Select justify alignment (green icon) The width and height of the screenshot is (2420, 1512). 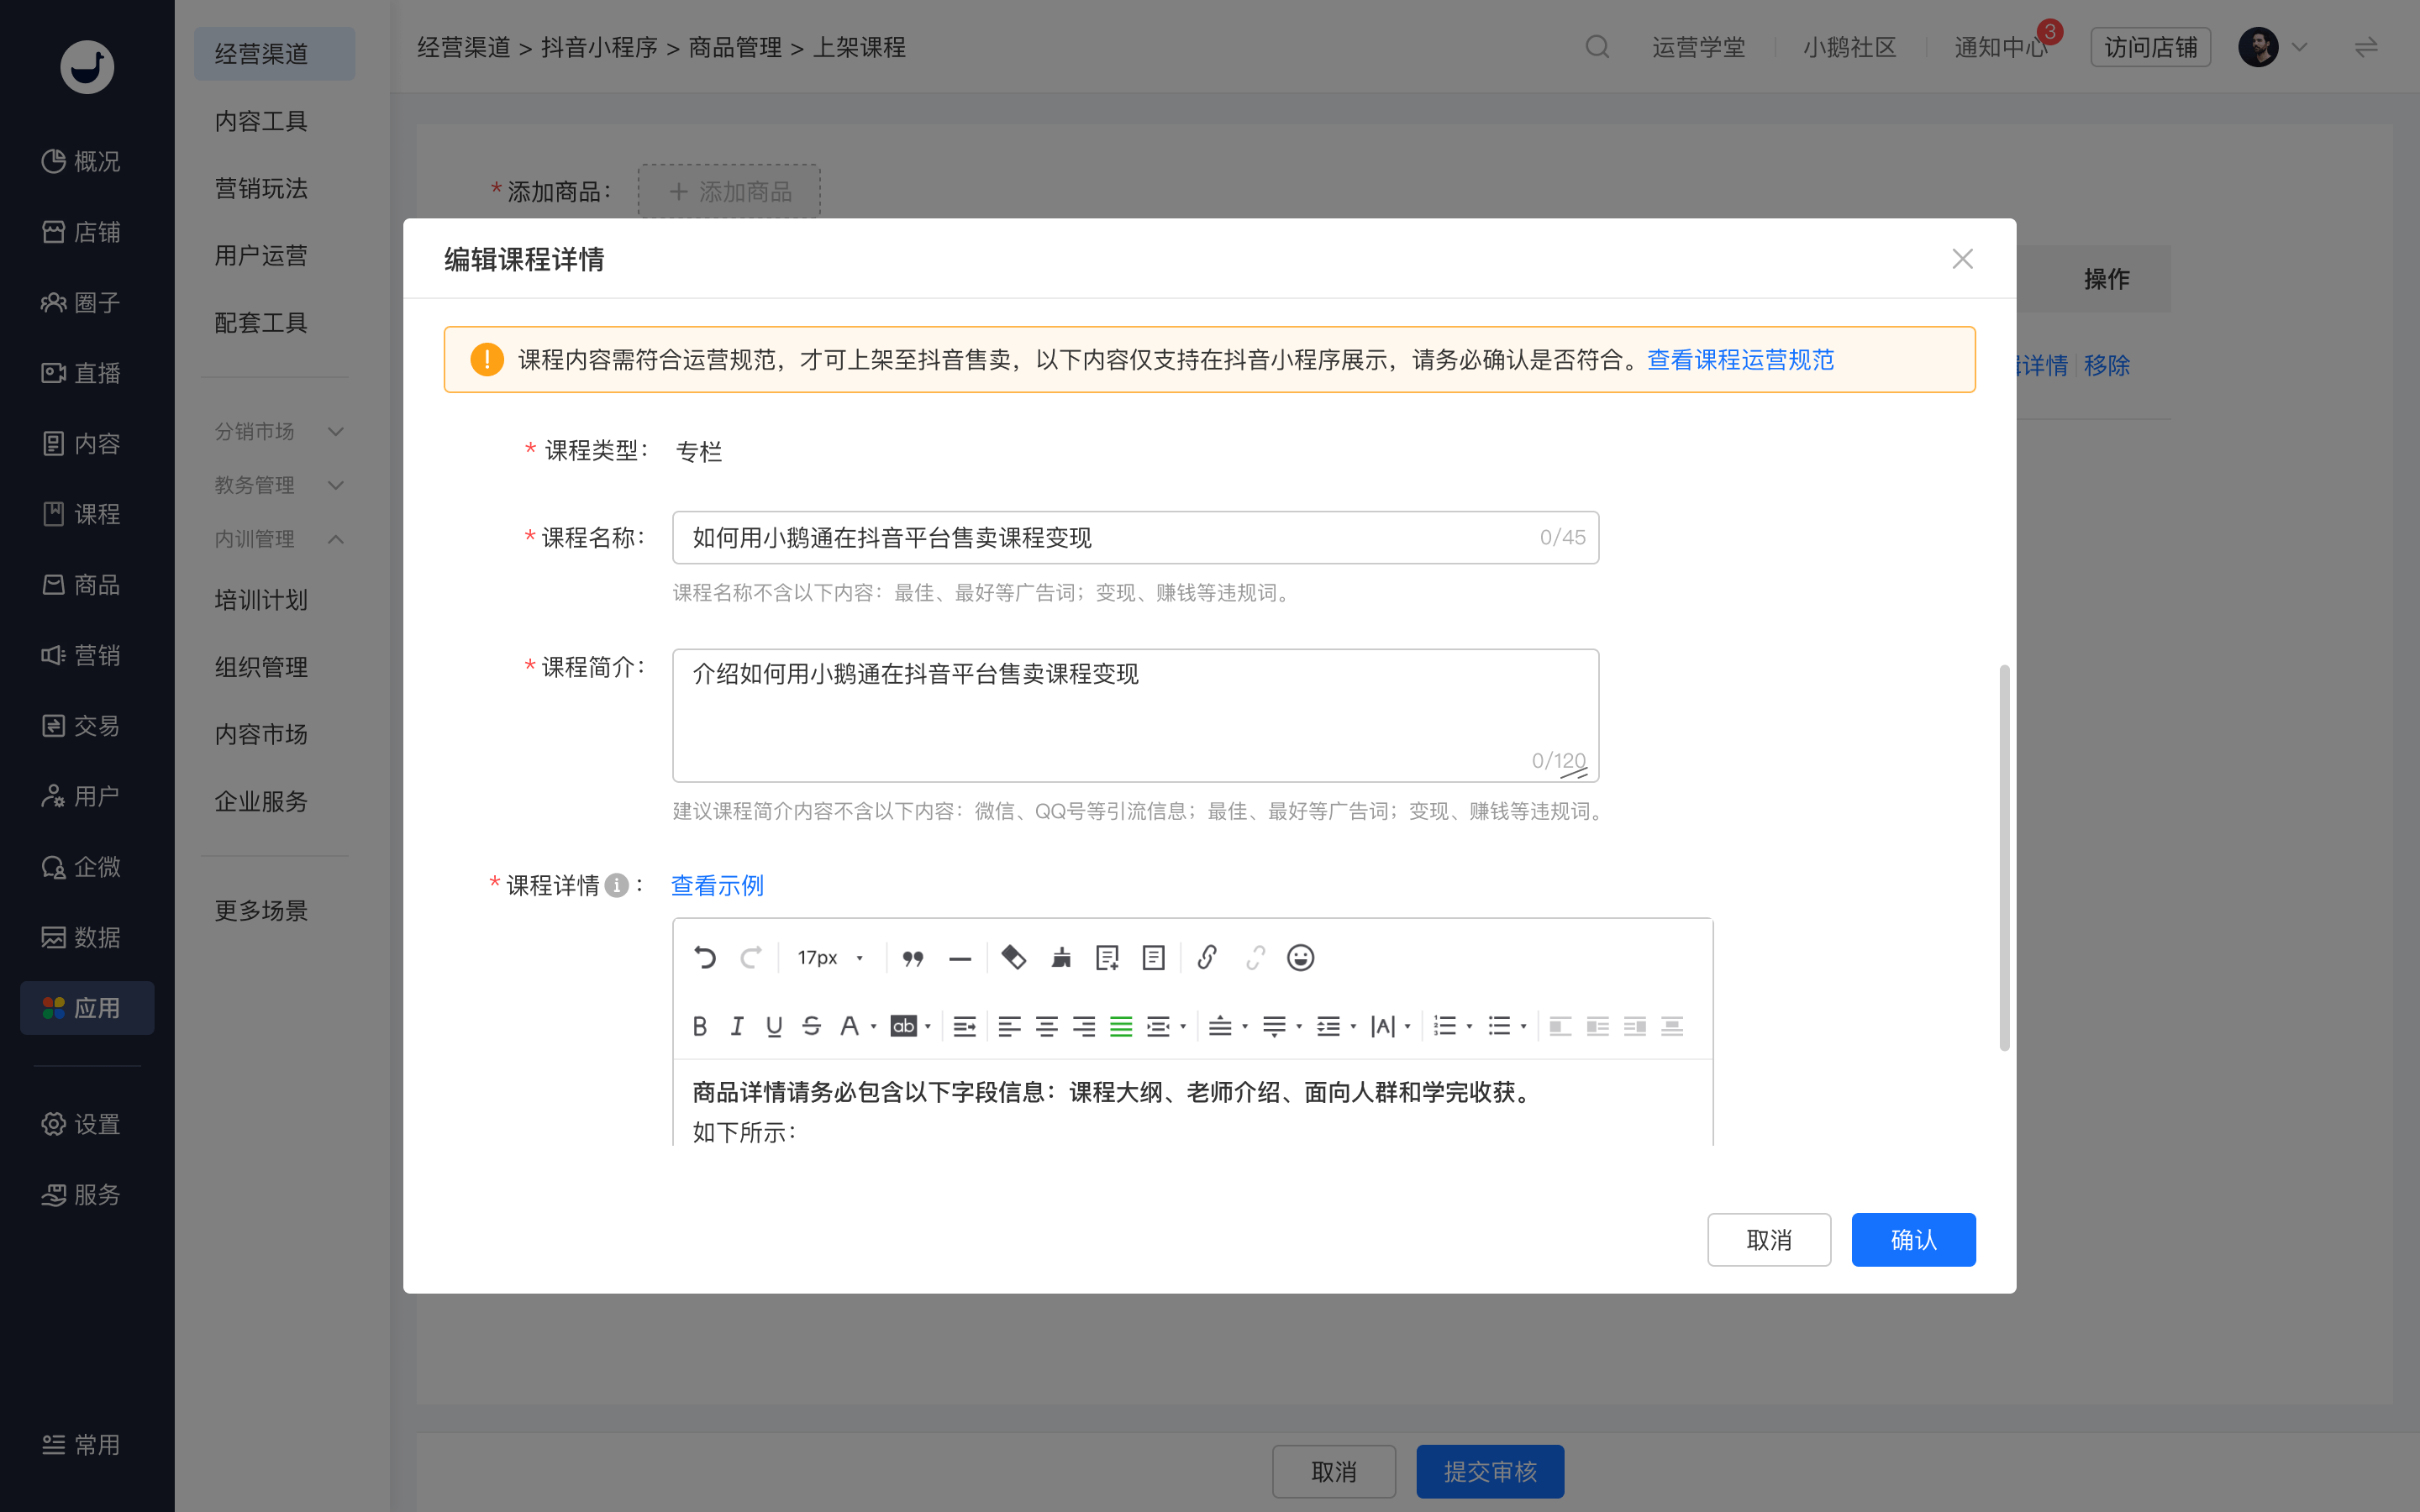(1121, 1026)
